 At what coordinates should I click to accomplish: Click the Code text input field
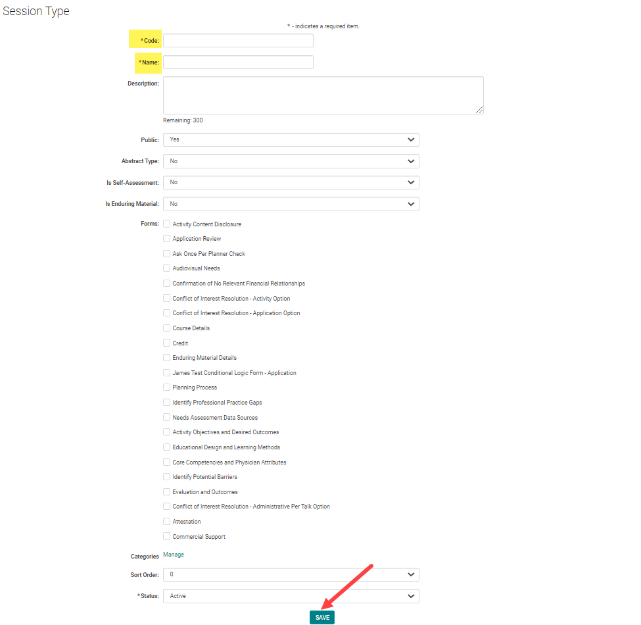(x=238, y=41)
